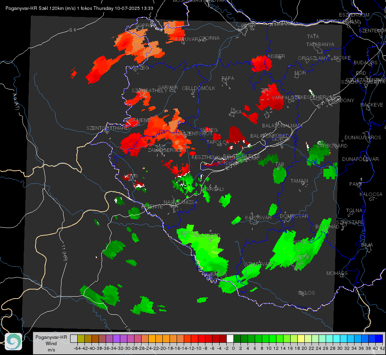Click the GÁRDONY city label
The width and height of the screenshot is (386, 355).
(342, 101)
